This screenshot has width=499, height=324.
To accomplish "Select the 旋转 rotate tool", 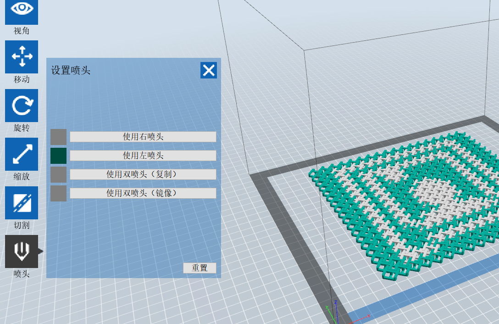I will tap(21, 106).
